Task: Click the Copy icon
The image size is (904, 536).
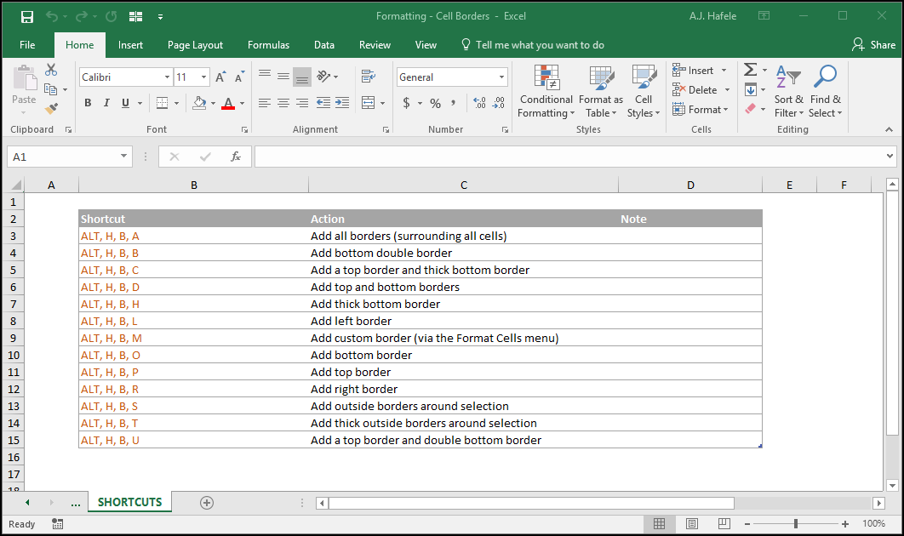Action: tap(51, 89)
